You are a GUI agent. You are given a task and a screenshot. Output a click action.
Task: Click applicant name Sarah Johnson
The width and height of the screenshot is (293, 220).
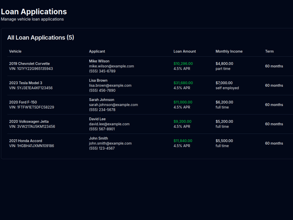[102, 100]
